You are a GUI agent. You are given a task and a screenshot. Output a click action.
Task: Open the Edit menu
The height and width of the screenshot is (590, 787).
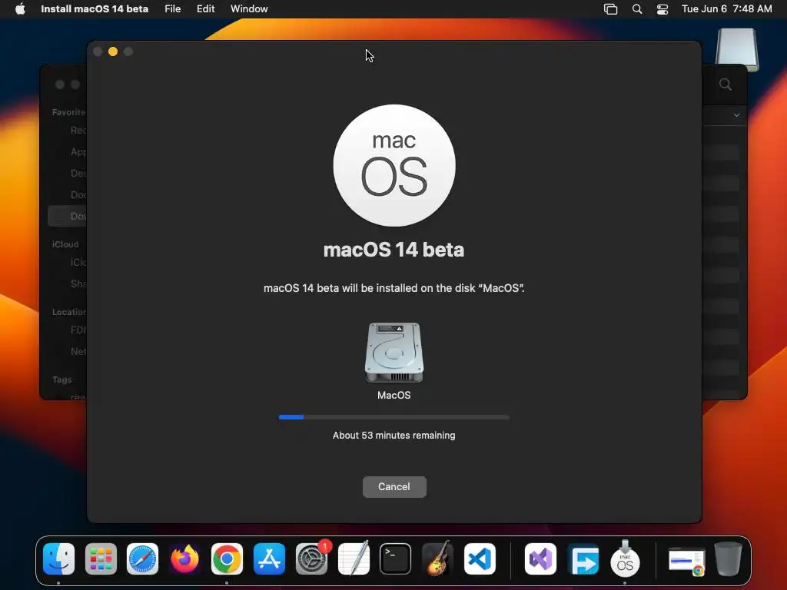(205, 9)
